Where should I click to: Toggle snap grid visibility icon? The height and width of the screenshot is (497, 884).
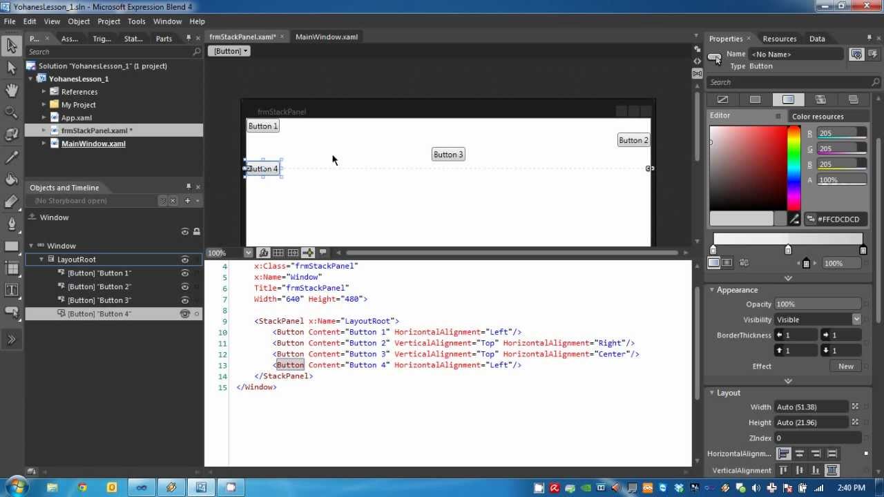coord(278,253)
